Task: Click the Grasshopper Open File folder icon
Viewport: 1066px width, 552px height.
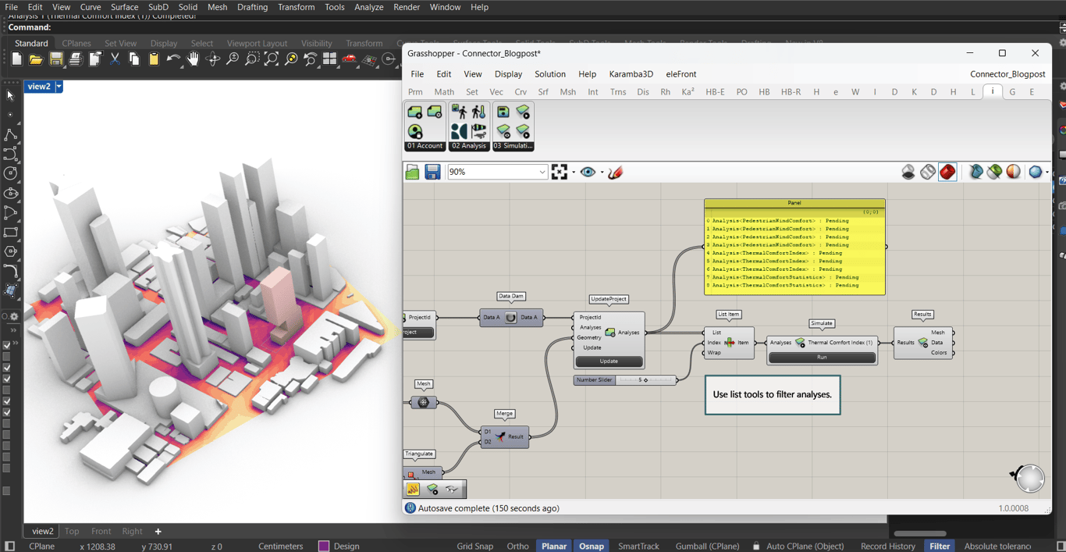Action: 412,172
